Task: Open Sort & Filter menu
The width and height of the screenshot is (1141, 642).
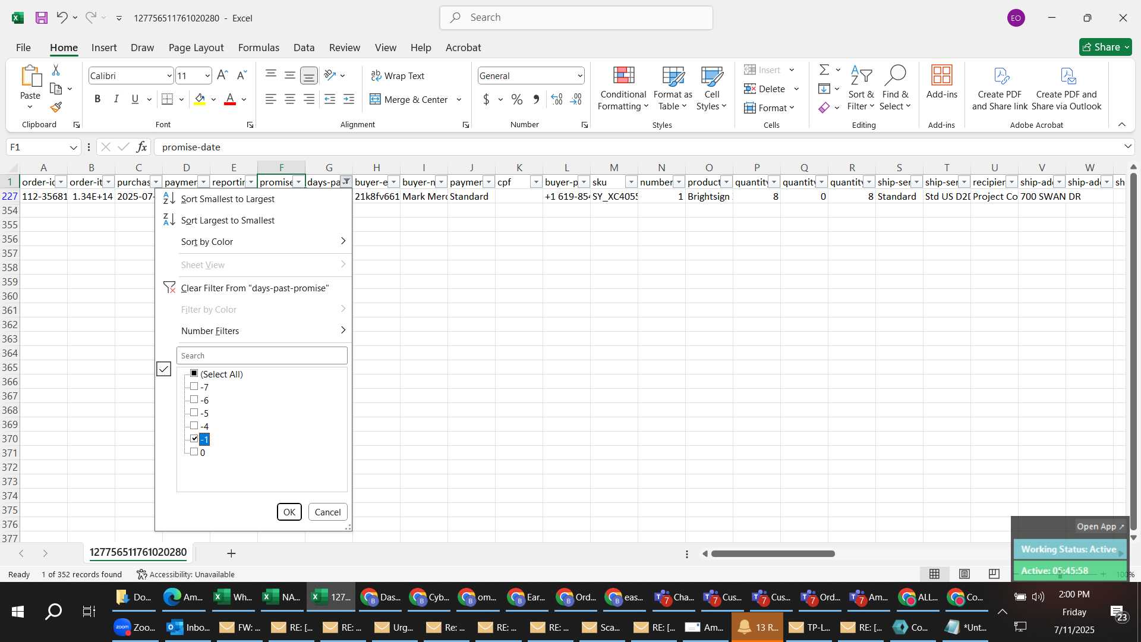Action: [x=861, y=88]
